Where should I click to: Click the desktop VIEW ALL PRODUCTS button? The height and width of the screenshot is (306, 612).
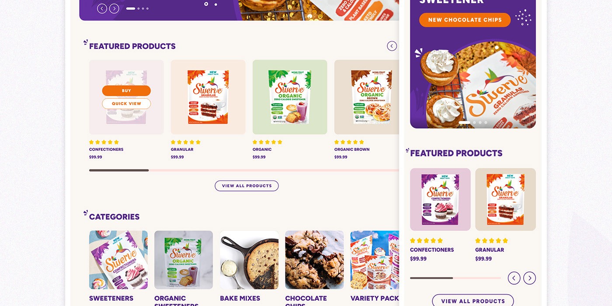point(247,186)
